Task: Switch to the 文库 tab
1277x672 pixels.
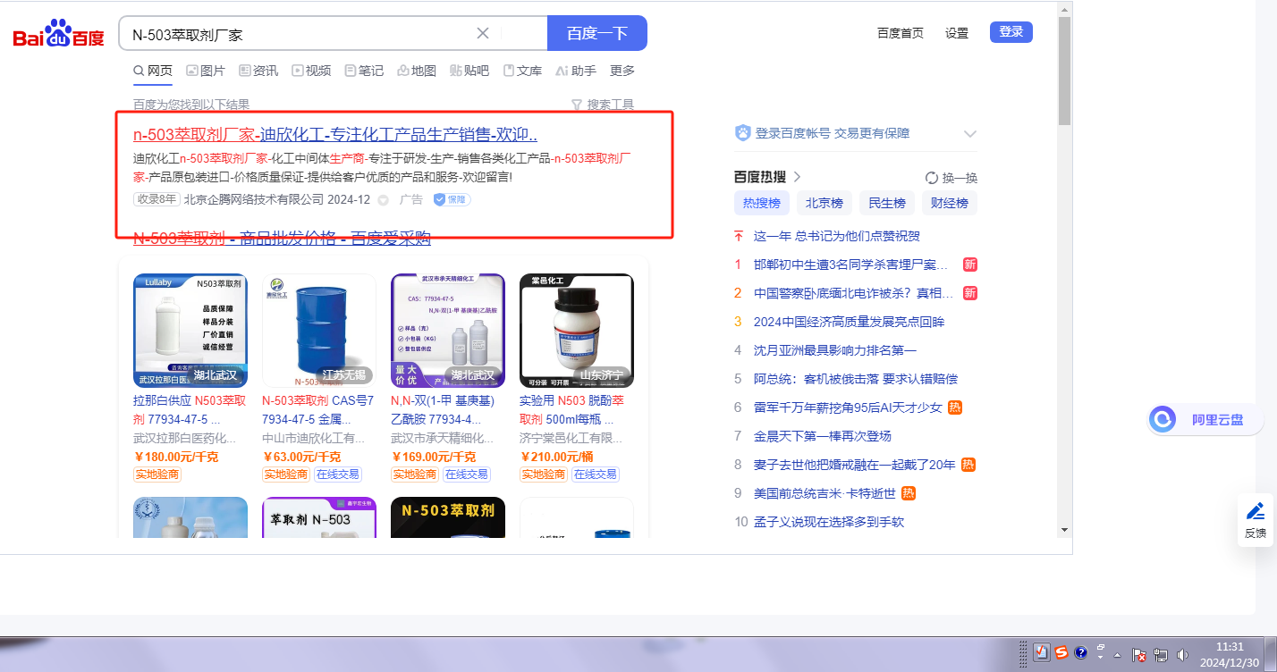Action: pos(522,71)
